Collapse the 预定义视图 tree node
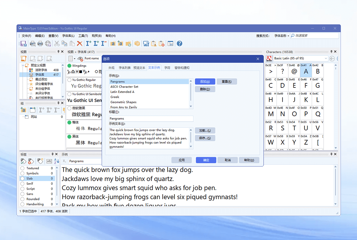 [x=23, y=65]
